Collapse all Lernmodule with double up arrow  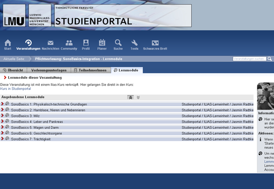[131, 97]
